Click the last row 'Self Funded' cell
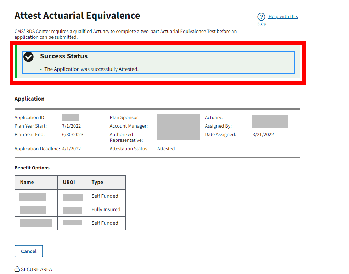Screen dimensions: 349x274 [105, 223]
